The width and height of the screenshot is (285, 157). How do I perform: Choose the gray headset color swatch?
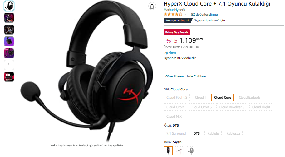[x=190, y=151]
